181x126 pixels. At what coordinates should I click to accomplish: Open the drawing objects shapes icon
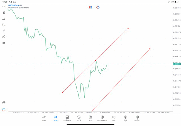coord(4,37)
